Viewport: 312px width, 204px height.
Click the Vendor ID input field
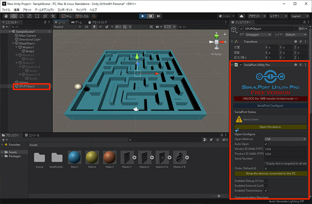[x=285, y=149]
